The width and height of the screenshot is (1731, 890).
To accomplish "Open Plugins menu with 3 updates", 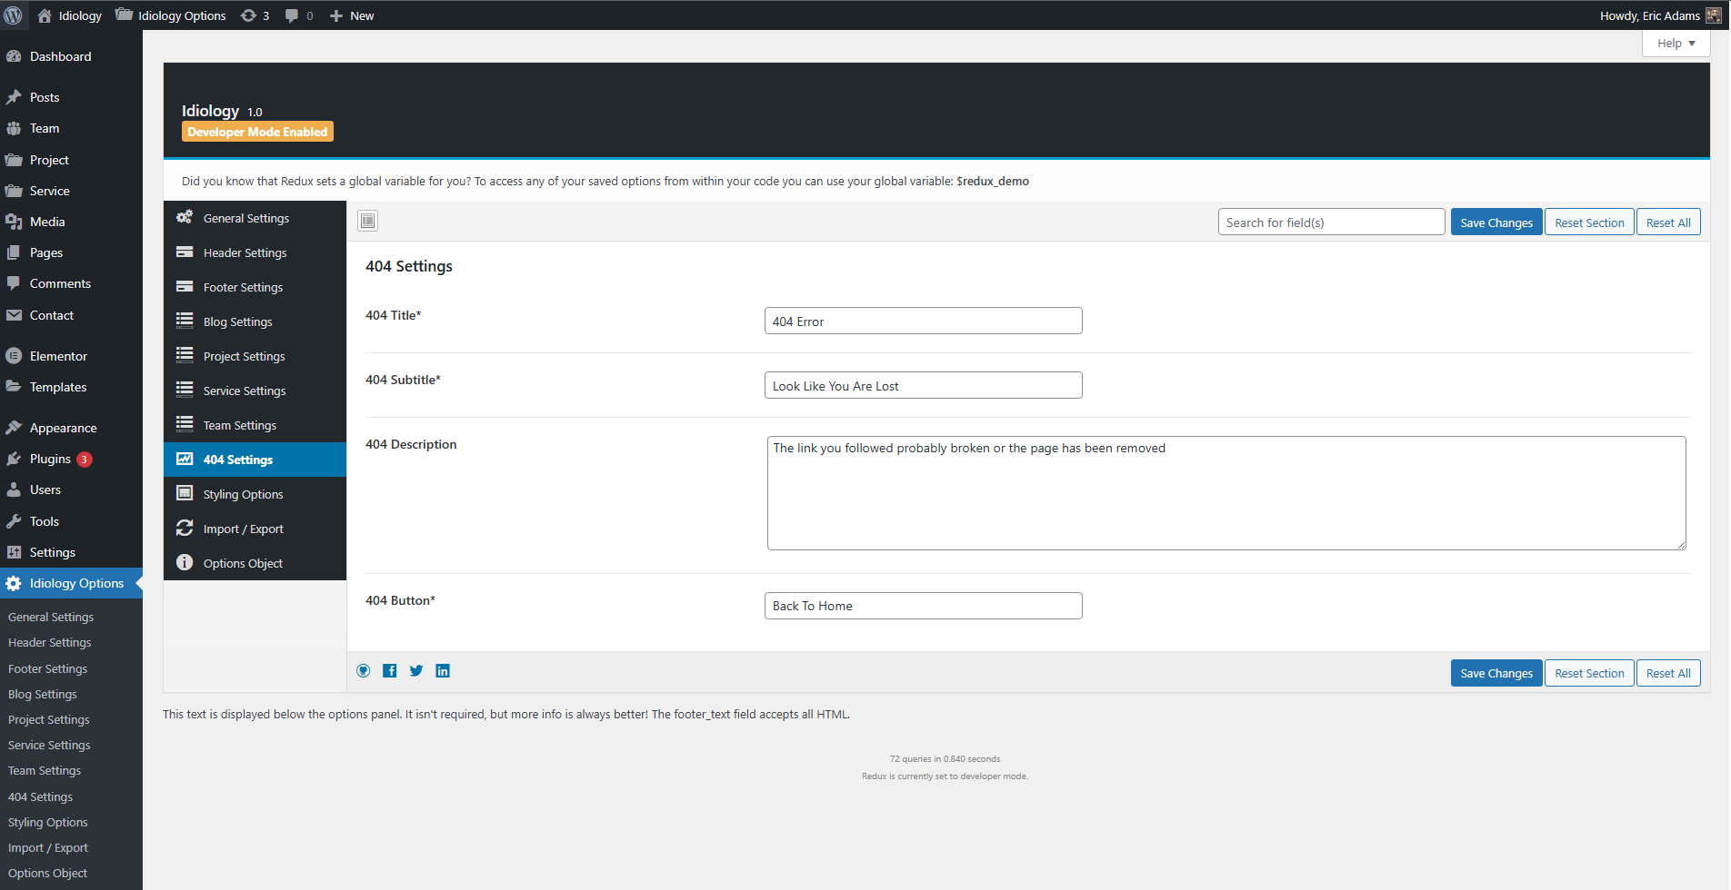I will (x=50, y=459).
